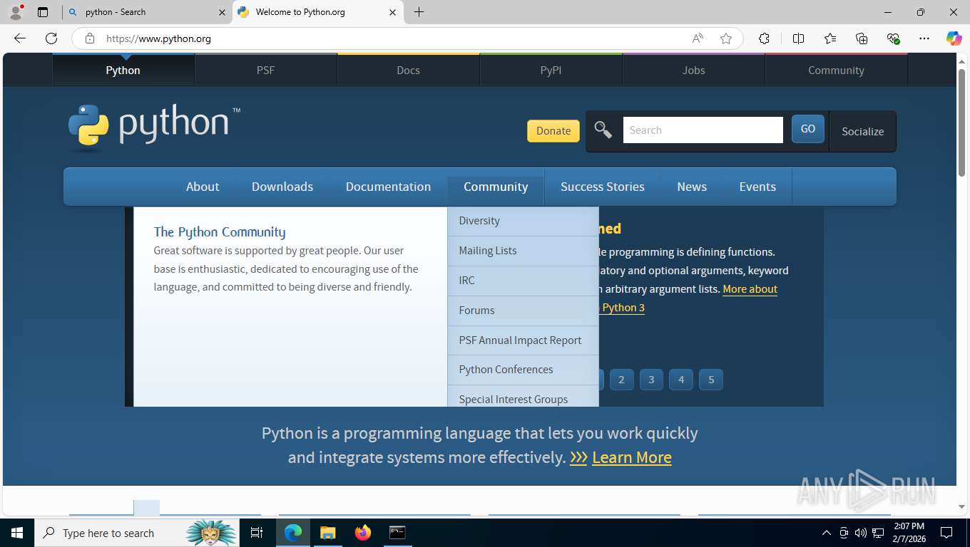This screenshot has height=547, width=970.
Task: Open the About navigation menu
Action: coord(203,187)
